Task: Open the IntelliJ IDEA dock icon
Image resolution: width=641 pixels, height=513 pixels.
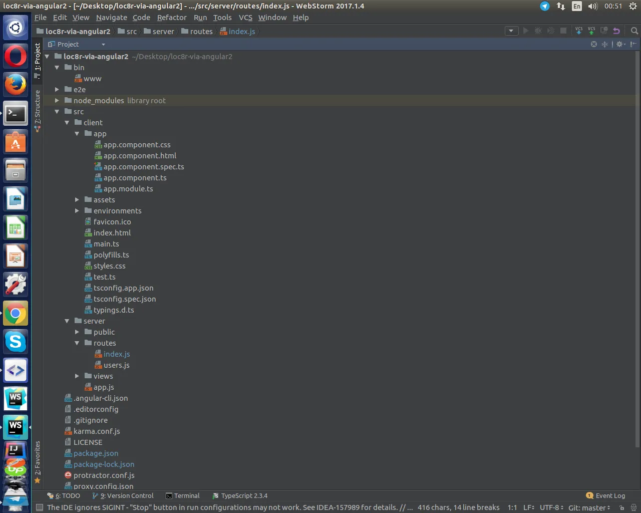Action: coord(16,450)
